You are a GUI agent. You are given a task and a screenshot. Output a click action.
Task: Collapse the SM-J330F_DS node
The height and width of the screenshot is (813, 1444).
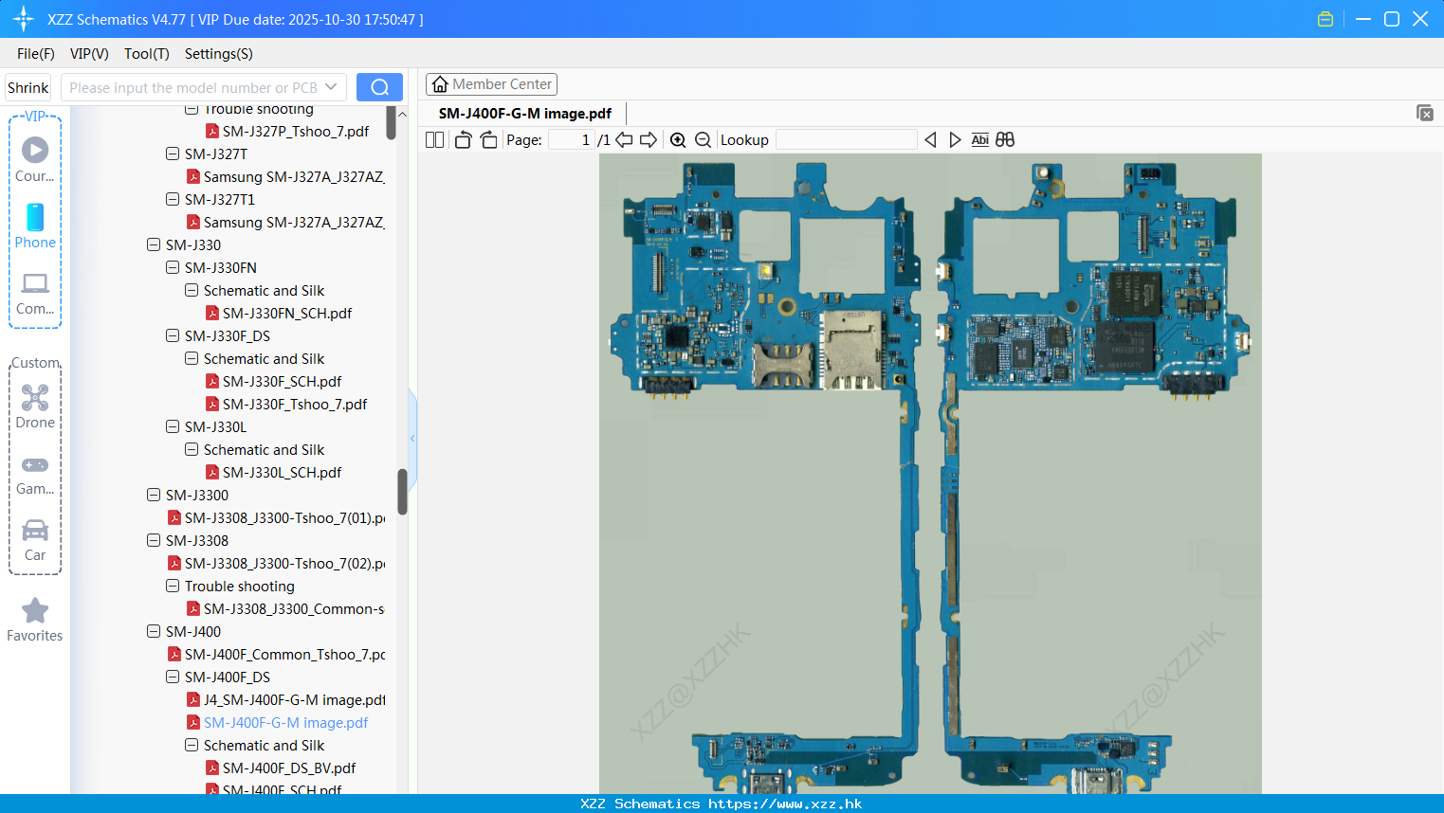pyautogui.click(x=173, y=335)
